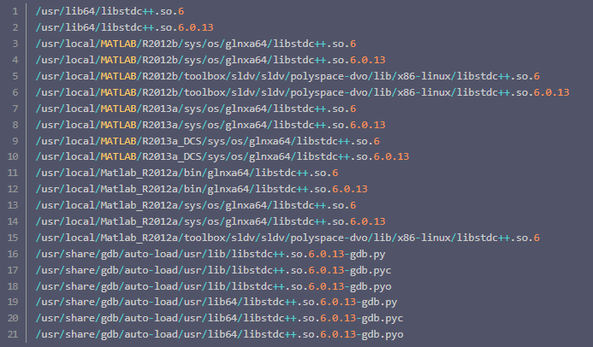Screen dimensions: 593x347
Task: Click line number 1 in the gutter
Action: click(x=15, y=11)
